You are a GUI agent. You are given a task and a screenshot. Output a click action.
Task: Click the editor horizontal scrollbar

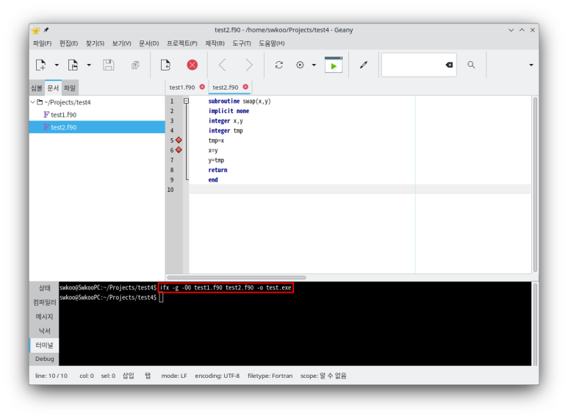pos(236,278)
